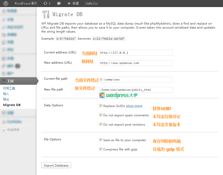This screenshot has height=175, width=223.
Task: Open the WordPress logo menu
Action: tap(6, 4)
